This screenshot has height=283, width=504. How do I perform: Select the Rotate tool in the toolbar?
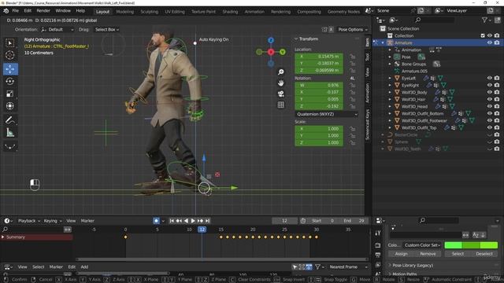[x=10, y=82]
